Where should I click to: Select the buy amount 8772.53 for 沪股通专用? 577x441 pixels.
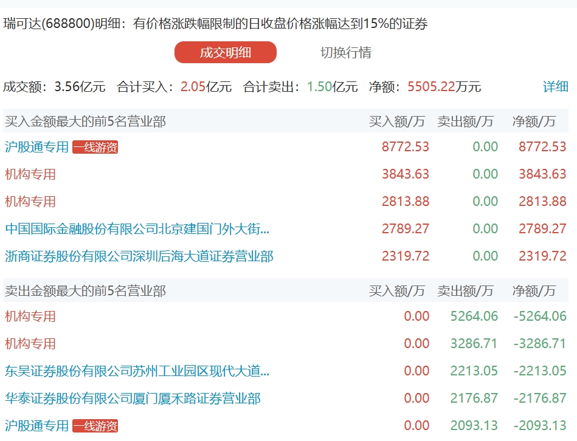click(406, 146)
